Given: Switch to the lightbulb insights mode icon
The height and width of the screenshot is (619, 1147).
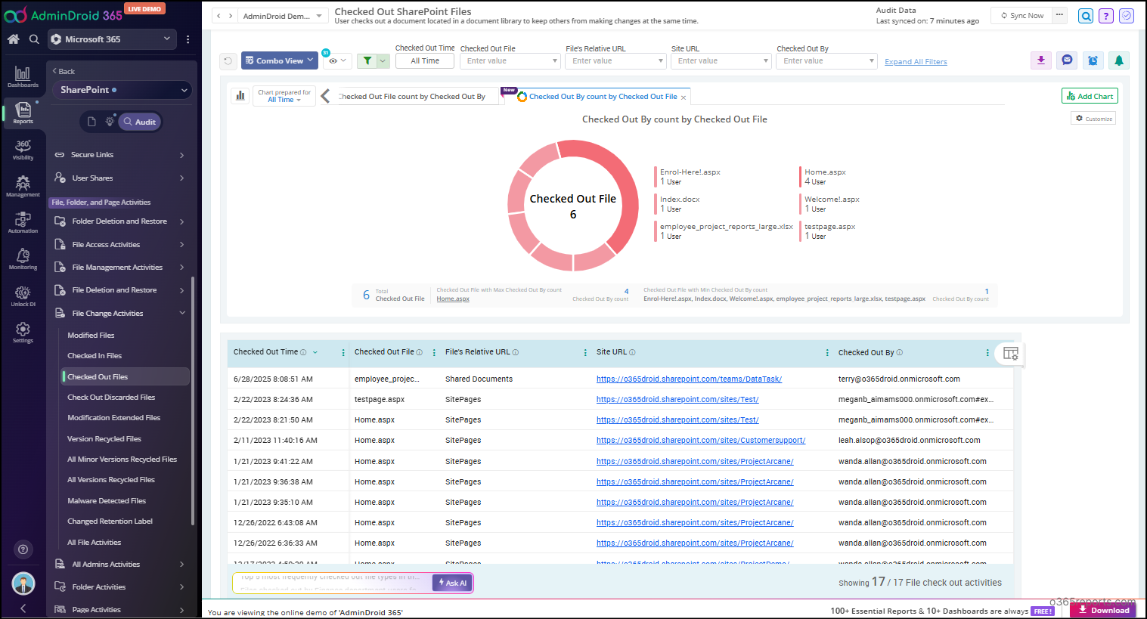Looking at the screenshot, I should tap(110, 122).
